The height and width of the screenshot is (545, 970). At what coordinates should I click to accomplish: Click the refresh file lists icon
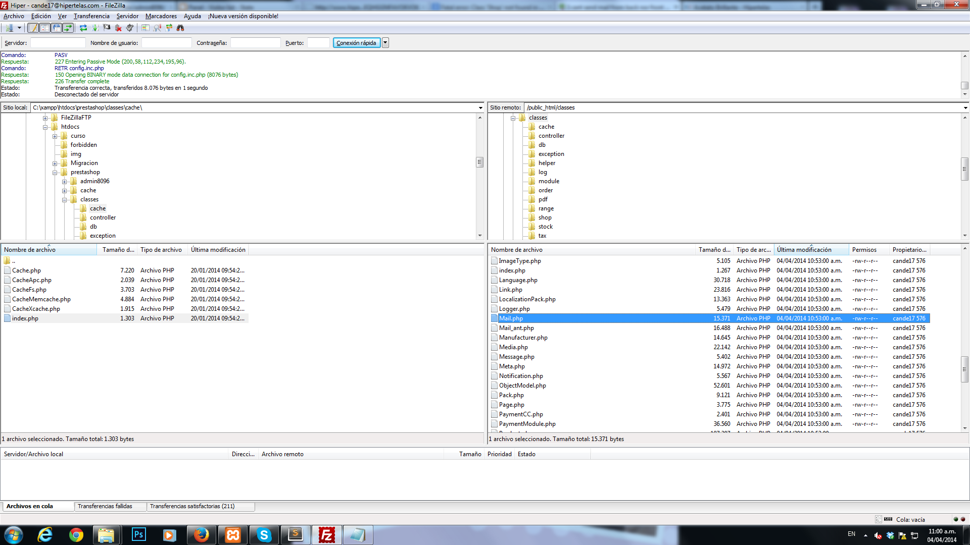[x=83, y=28]
